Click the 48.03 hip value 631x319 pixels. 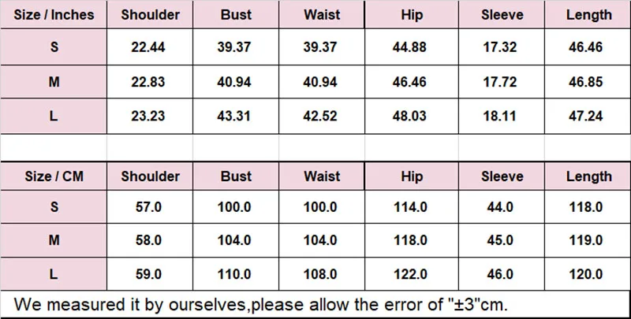(409, 116)
